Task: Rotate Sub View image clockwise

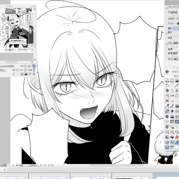Action: (x=21, y=70)
